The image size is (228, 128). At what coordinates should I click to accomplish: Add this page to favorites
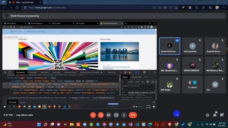(176, 7)
